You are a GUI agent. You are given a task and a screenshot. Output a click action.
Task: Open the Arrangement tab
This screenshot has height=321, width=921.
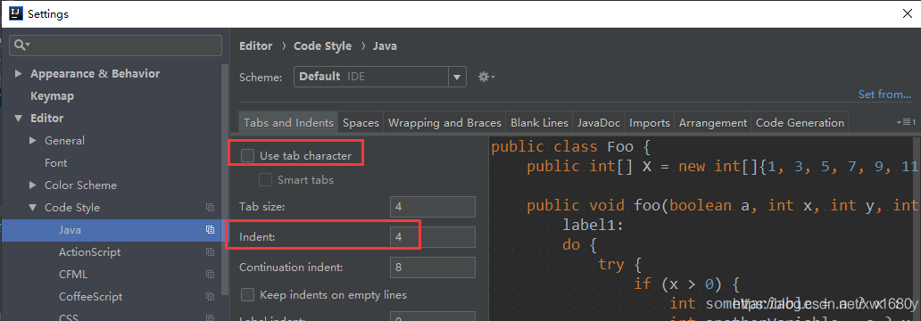click(x=713, y=123)
